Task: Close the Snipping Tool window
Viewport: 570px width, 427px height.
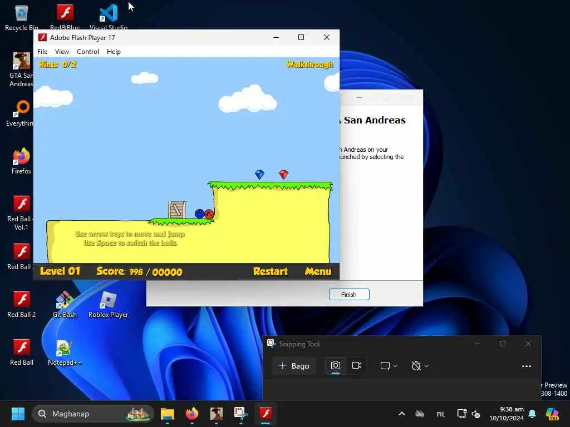Action: click(x=528, y=344)
